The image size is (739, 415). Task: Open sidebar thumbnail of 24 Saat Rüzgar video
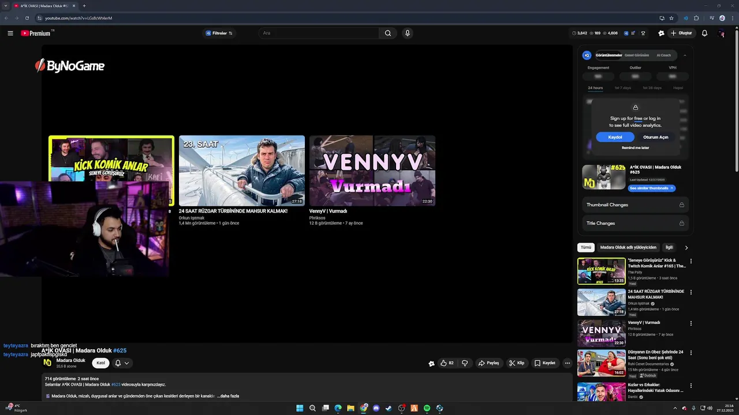[x=602, y=302]
